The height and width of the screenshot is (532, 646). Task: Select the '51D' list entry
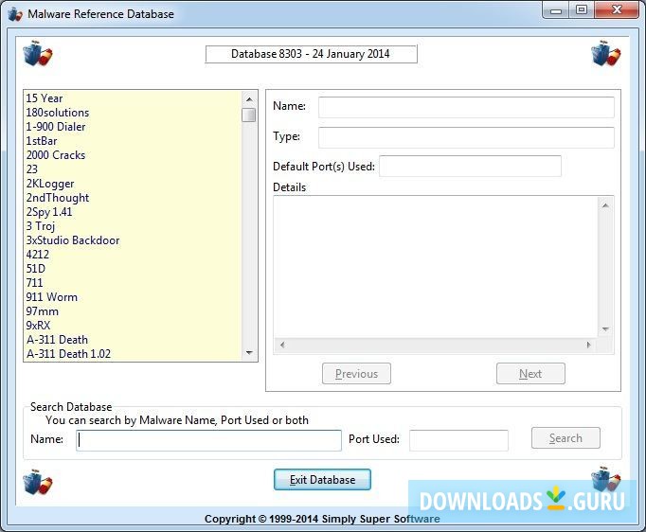pos(133,269)
